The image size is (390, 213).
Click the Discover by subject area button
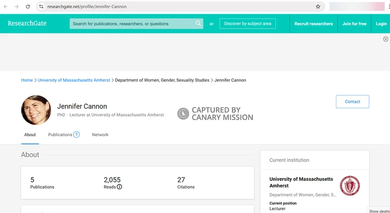pyautogui.click(x=248, y=23)
